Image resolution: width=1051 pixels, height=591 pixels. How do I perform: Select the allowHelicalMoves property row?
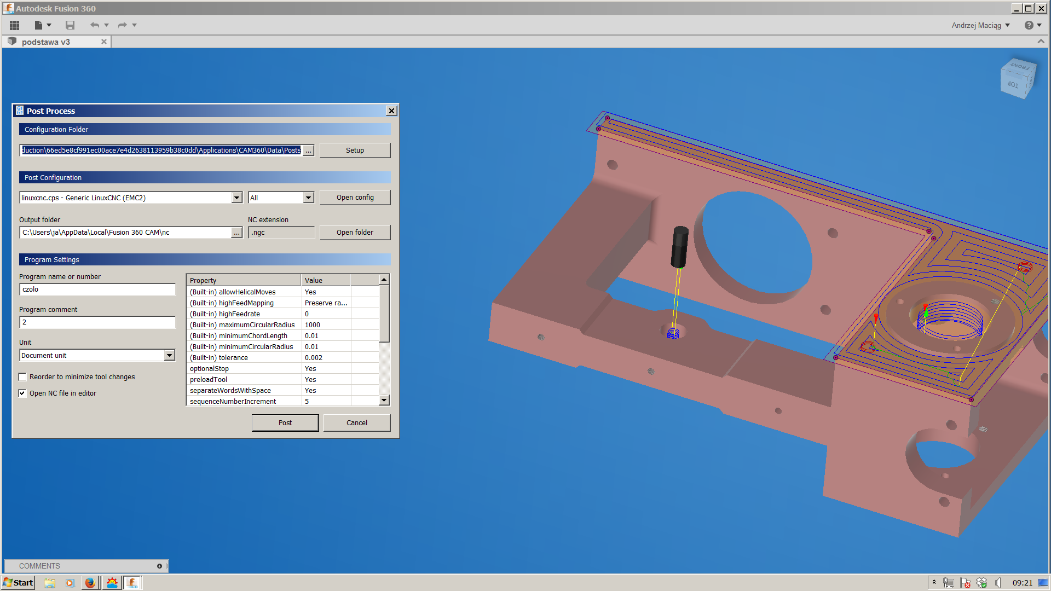[282, 292]
